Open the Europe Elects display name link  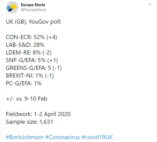[33, 5]
